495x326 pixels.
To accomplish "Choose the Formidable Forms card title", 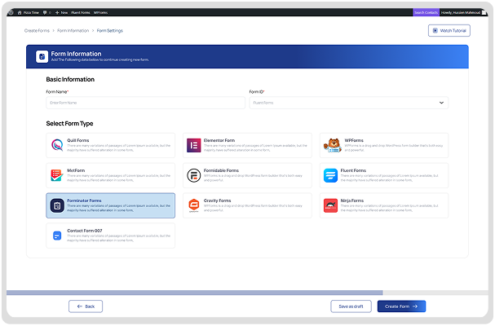I will pyautogui.click(x=221, y=170).
